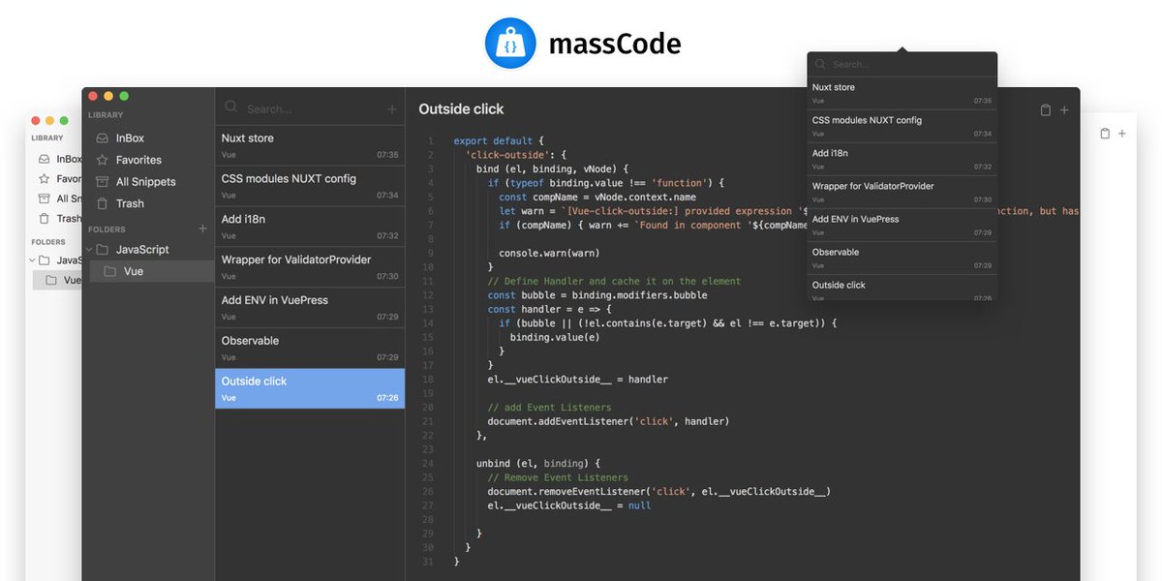Click the All Snippets icon in light window
1162x581 pixels.
coord(44,199)
